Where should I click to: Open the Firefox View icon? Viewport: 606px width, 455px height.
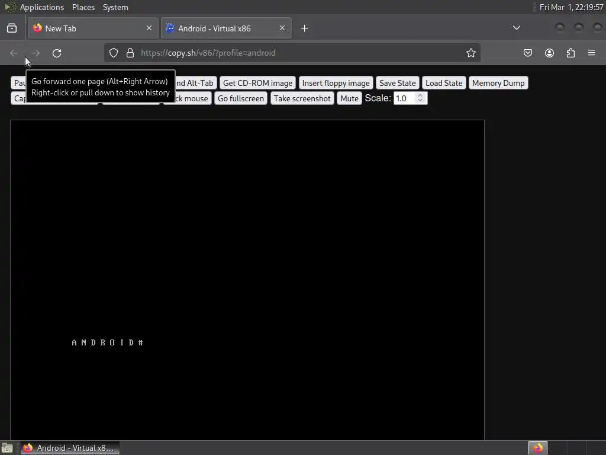[x=12, y=28]
